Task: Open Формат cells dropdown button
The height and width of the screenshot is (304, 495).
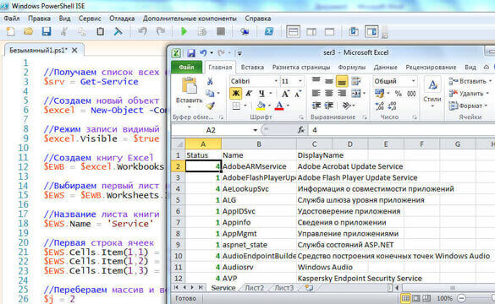Action: 469,106
